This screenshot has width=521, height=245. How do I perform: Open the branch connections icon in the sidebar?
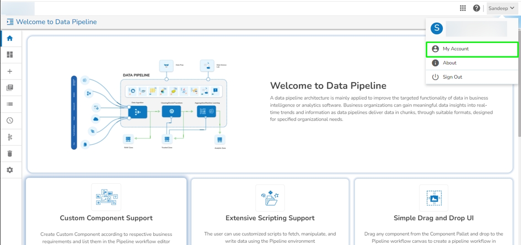(x=10, y=137)
